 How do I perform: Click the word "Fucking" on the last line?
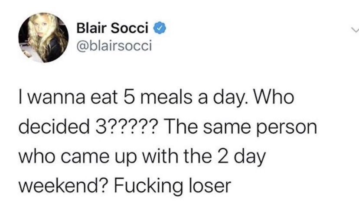coord(148,187)
